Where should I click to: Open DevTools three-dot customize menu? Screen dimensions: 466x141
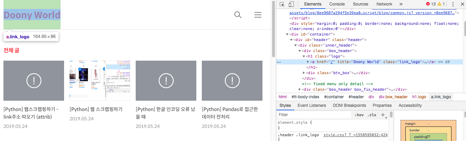point(453,4)
